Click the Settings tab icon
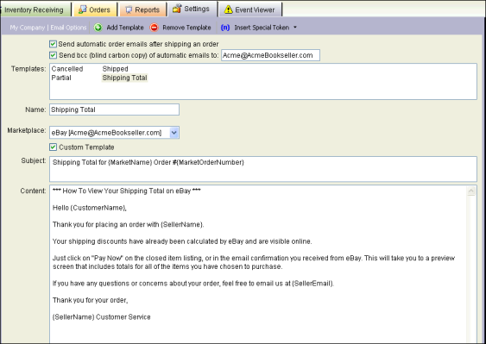 177,9
